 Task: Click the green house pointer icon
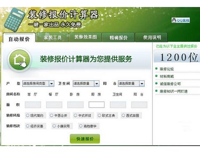19,60
